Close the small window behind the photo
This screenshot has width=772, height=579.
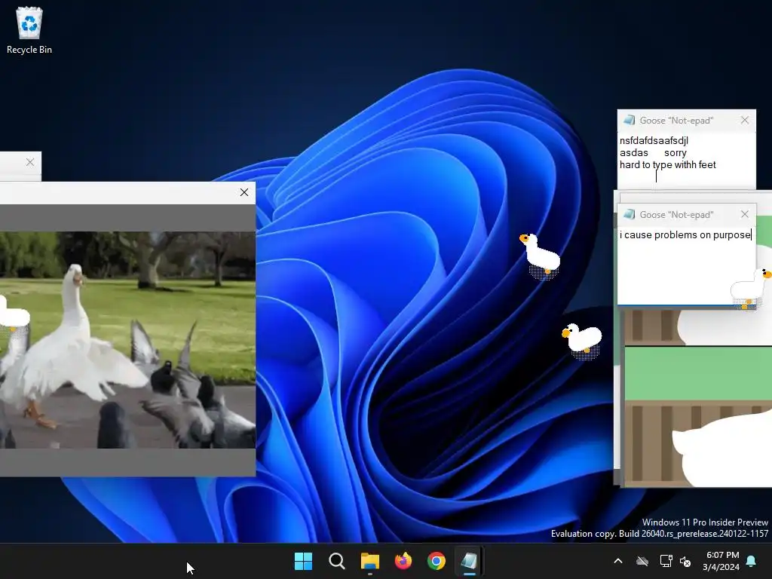(x=30, y=162)
